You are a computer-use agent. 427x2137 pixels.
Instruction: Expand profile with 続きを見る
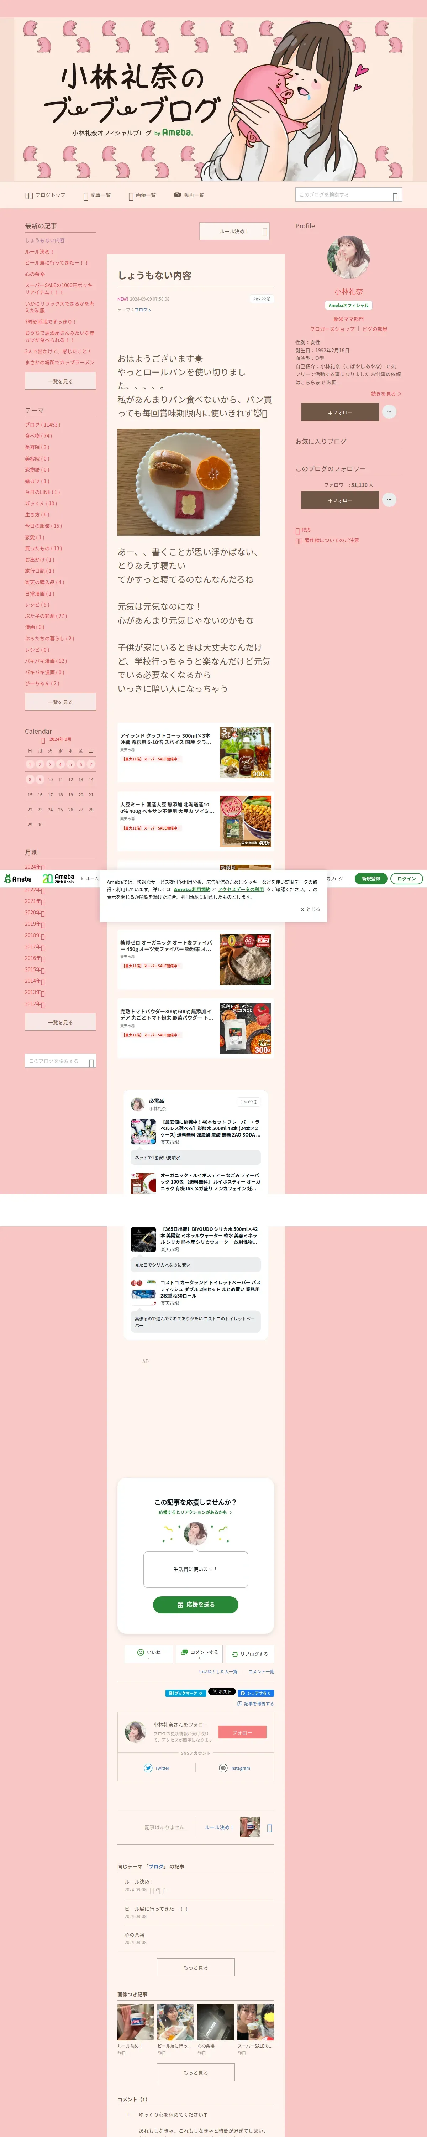386,394
